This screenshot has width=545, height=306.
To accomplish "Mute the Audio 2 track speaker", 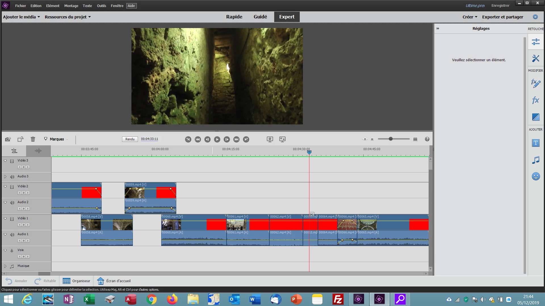I will point(12,203).
